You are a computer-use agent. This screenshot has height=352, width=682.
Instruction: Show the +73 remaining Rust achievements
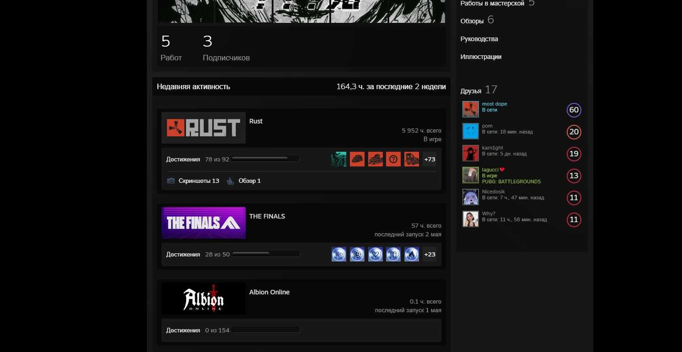[430, 159]
